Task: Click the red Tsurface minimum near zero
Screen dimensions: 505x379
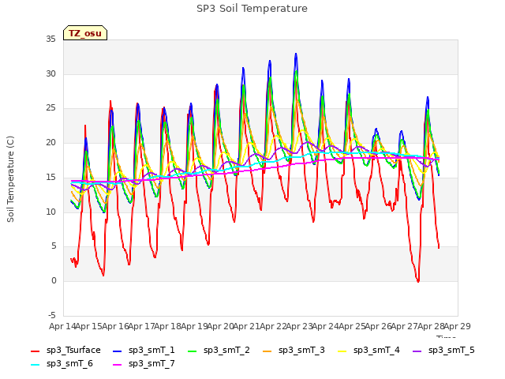Action: click(418, 281)
